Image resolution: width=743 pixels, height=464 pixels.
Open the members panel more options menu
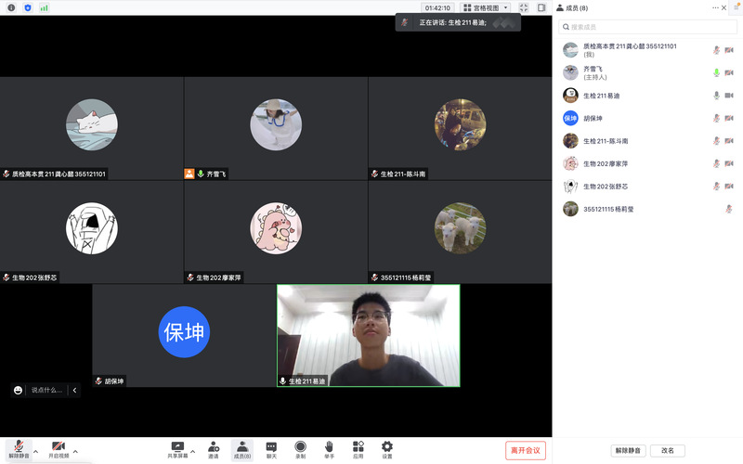pyautogui.click(x=715, y=7)
